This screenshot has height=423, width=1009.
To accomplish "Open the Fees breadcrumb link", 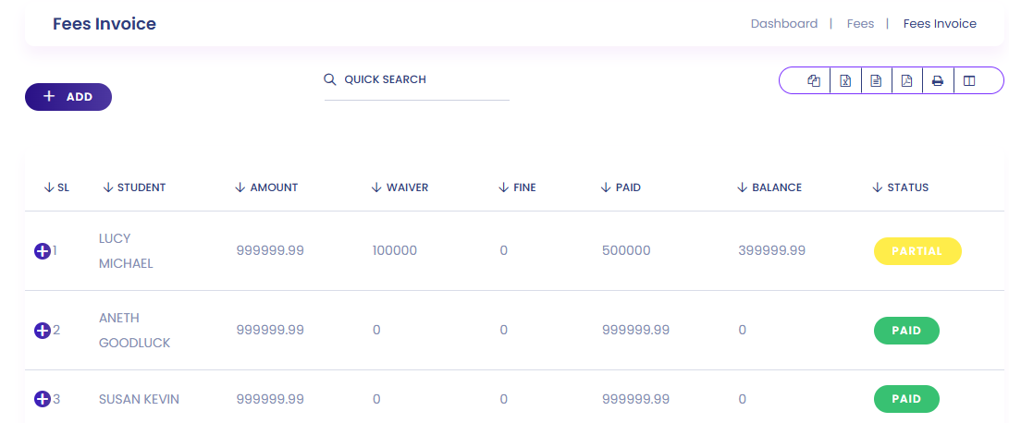I will click(x=860, y=24).
